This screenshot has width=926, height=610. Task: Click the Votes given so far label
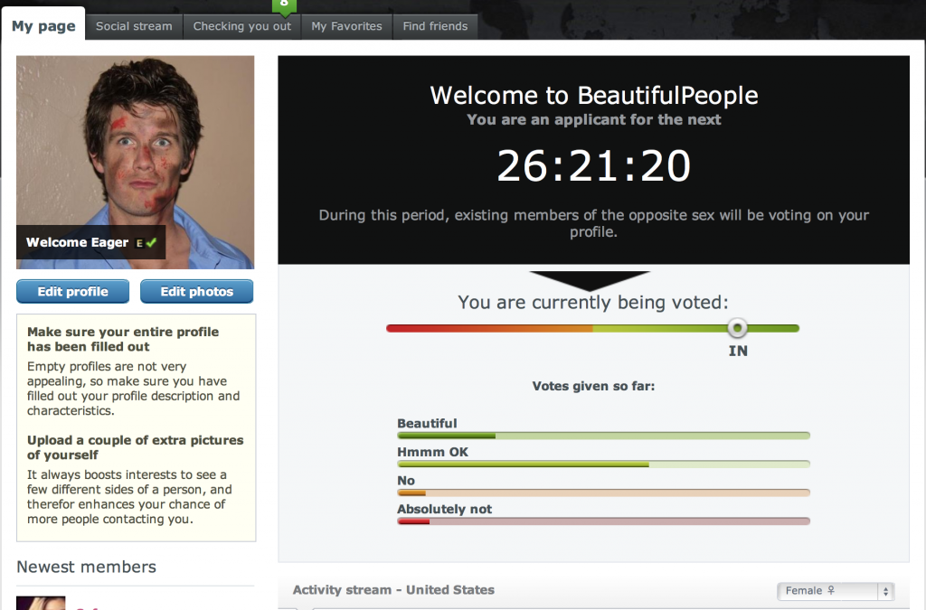[593, 387]
